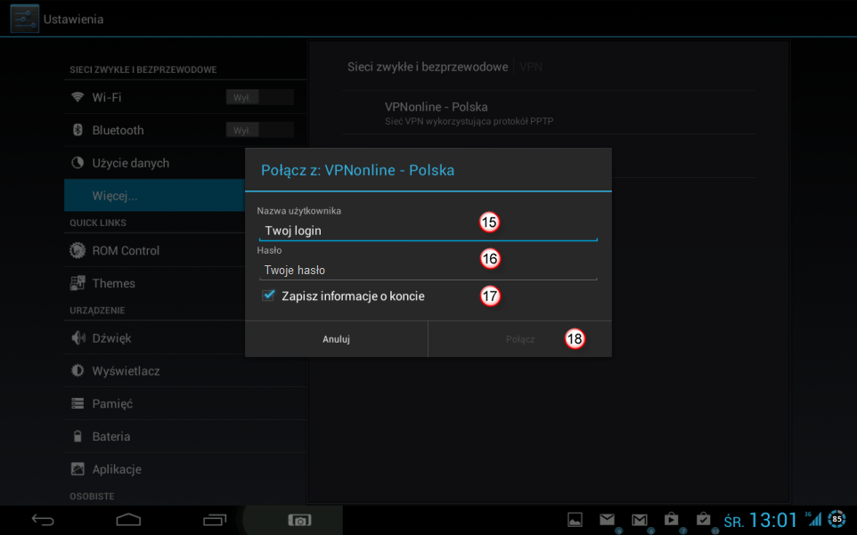Tap the Themes icon

click(78, 283)
